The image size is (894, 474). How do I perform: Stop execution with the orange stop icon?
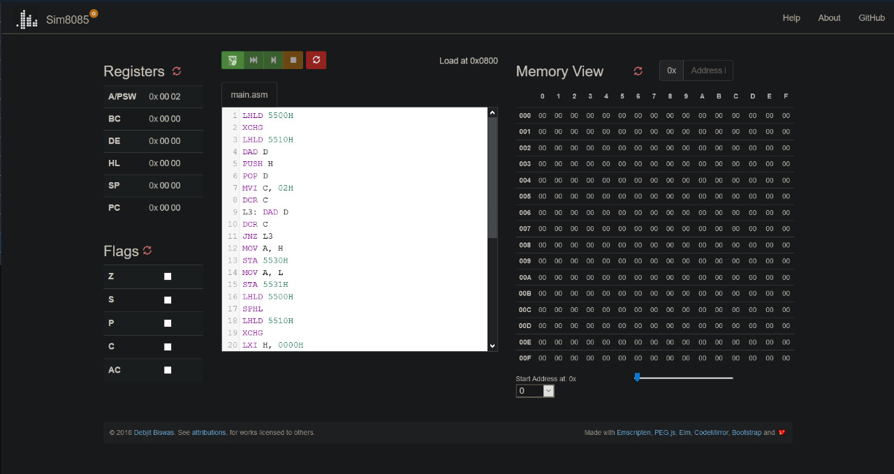pos(293,60)
